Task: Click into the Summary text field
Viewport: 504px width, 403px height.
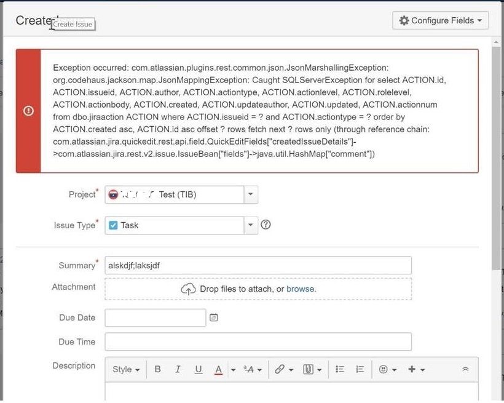Action: [258, 265]
